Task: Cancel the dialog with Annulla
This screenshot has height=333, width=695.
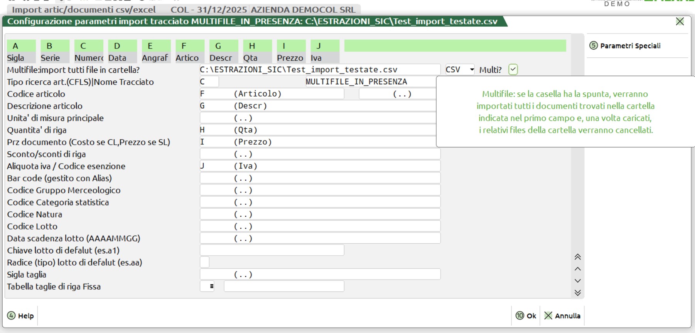Action: pyautogui.click(x=562, y=316)
